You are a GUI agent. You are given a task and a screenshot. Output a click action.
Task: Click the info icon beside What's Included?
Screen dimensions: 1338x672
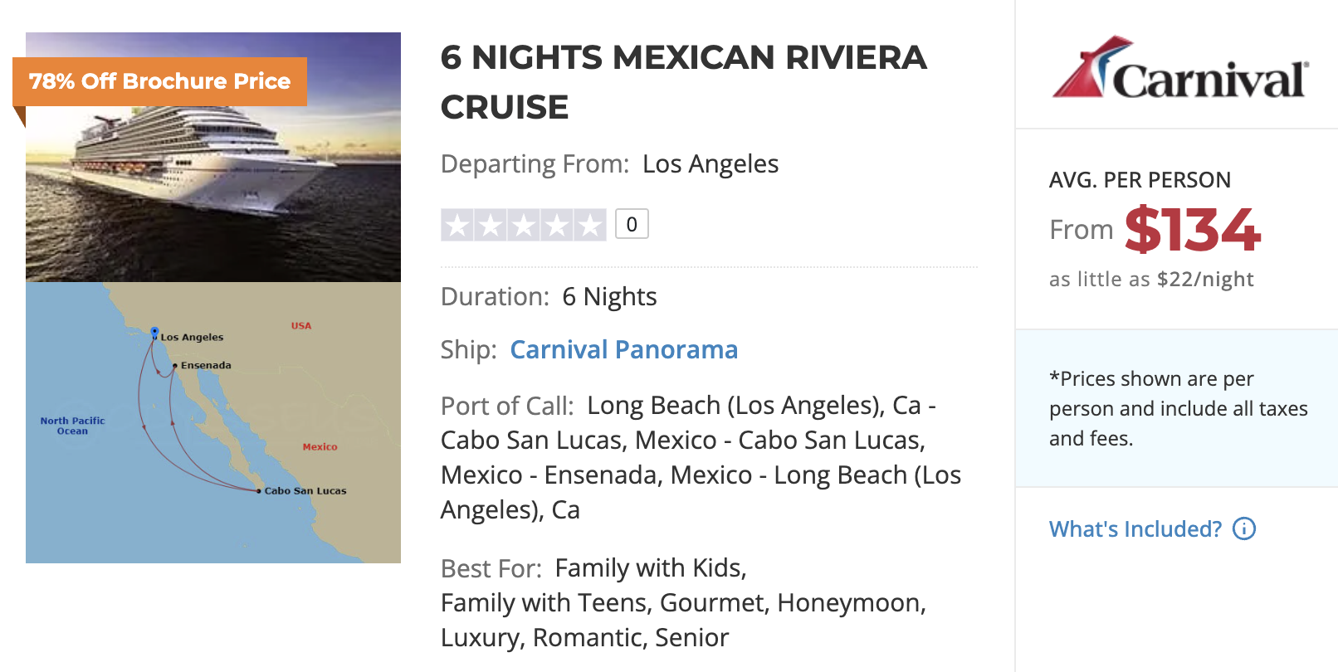coord(1243,528)
